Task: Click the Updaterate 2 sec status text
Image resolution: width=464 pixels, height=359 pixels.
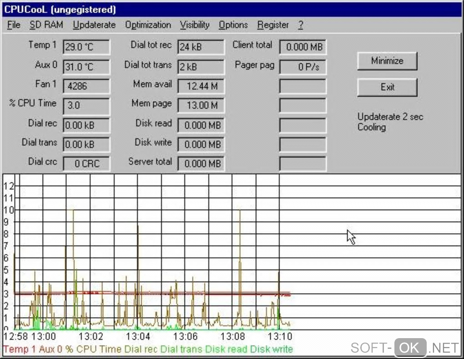Action: [x=390, y=117]
